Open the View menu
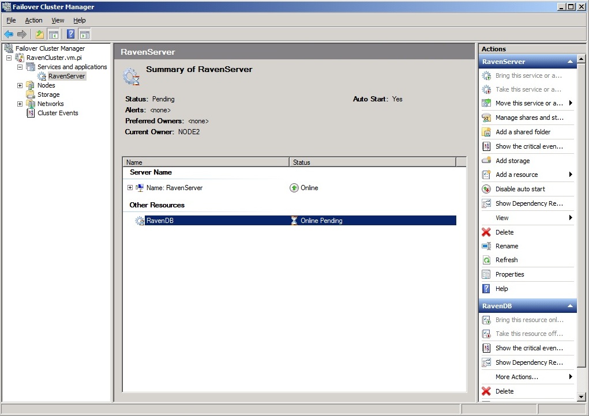Screen dimensions: 589x416 click(x=58, y=20)
